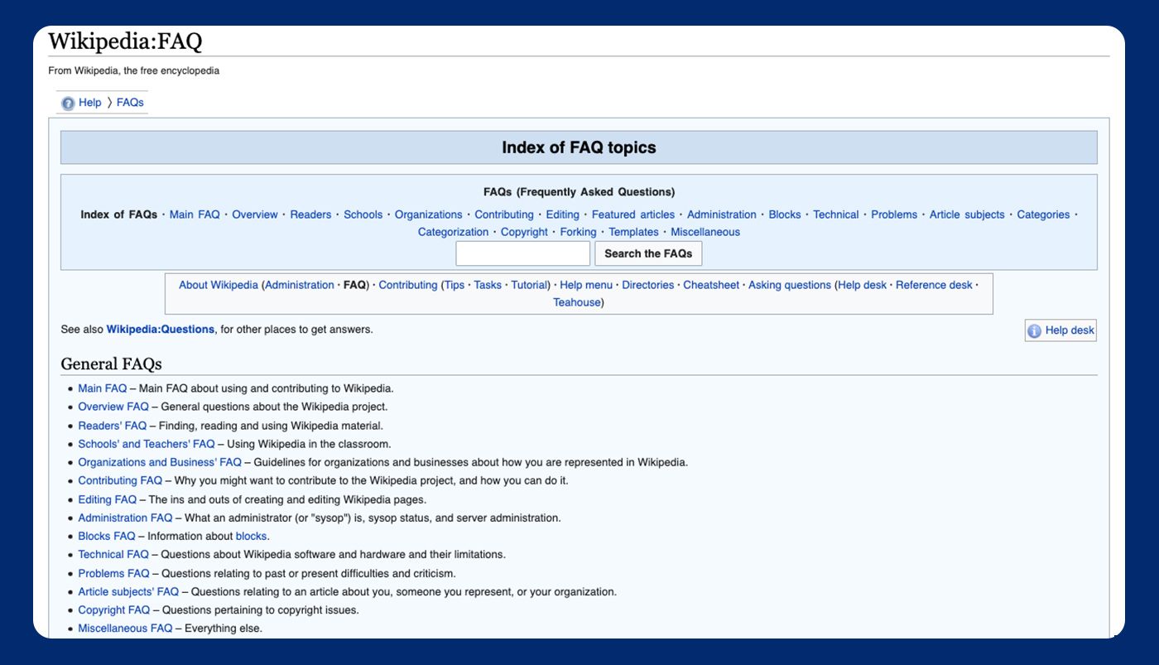
Task: Click the blue question mark Help icon
Action: tap(68, 104)
